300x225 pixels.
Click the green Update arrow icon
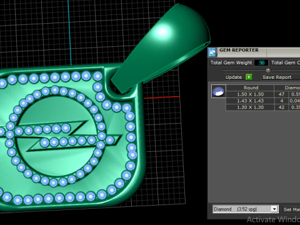249,77
